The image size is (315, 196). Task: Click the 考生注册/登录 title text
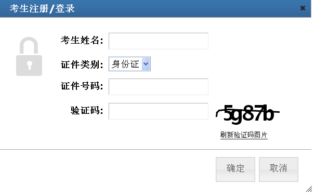coord(42,9)
